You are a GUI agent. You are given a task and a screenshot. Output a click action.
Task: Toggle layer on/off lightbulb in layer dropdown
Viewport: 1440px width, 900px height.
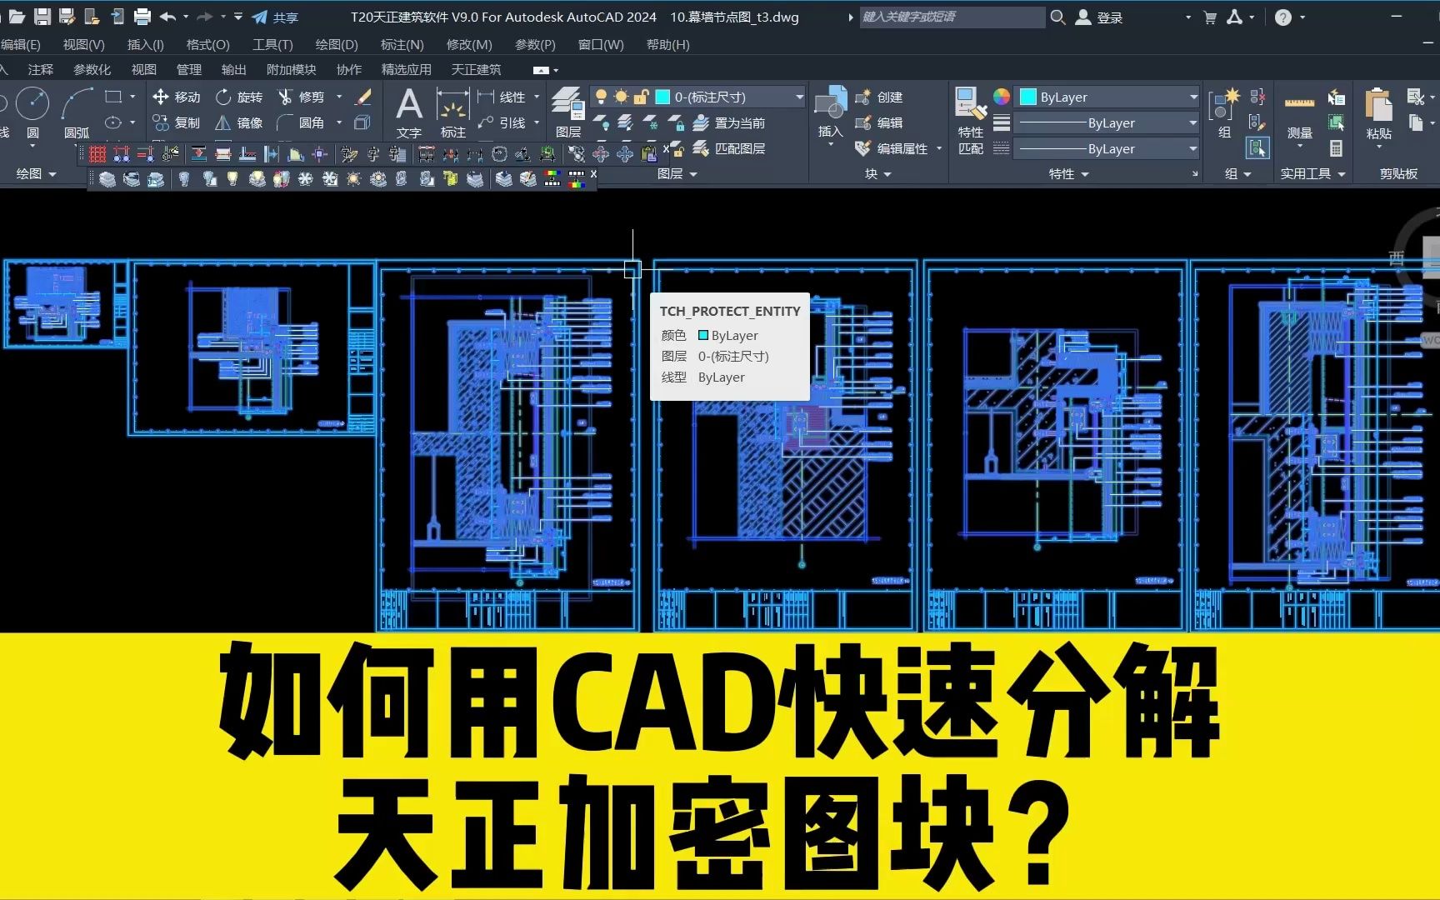tap(600, 97)
